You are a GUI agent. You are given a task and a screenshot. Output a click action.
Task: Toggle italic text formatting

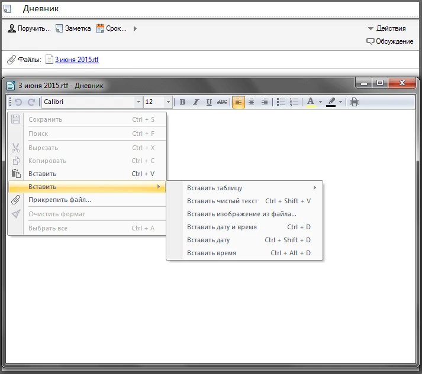click(x=196, y=102)
